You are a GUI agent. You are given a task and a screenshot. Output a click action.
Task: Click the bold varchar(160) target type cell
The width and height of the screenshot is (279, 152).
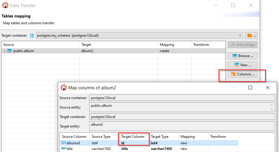[x=164, y=149]
